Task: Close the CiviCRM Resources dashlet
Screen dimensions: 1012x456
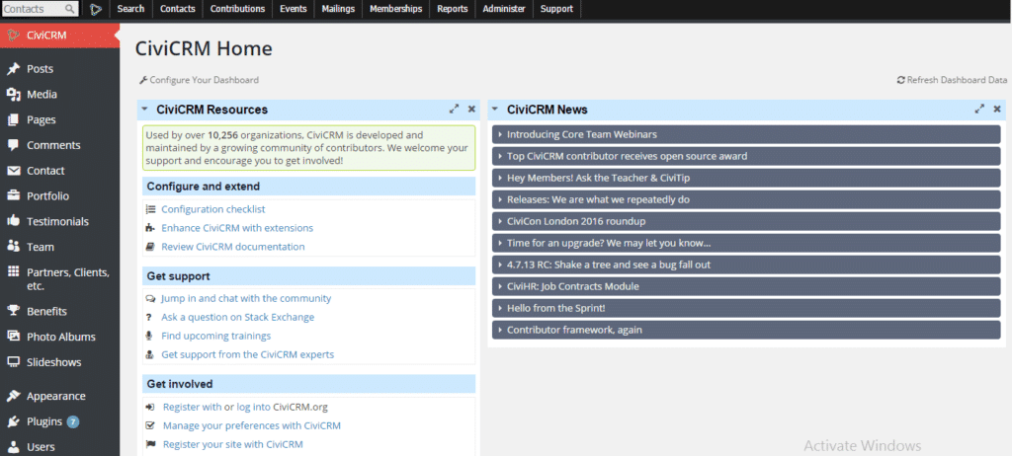Action: tap(471, 109)
